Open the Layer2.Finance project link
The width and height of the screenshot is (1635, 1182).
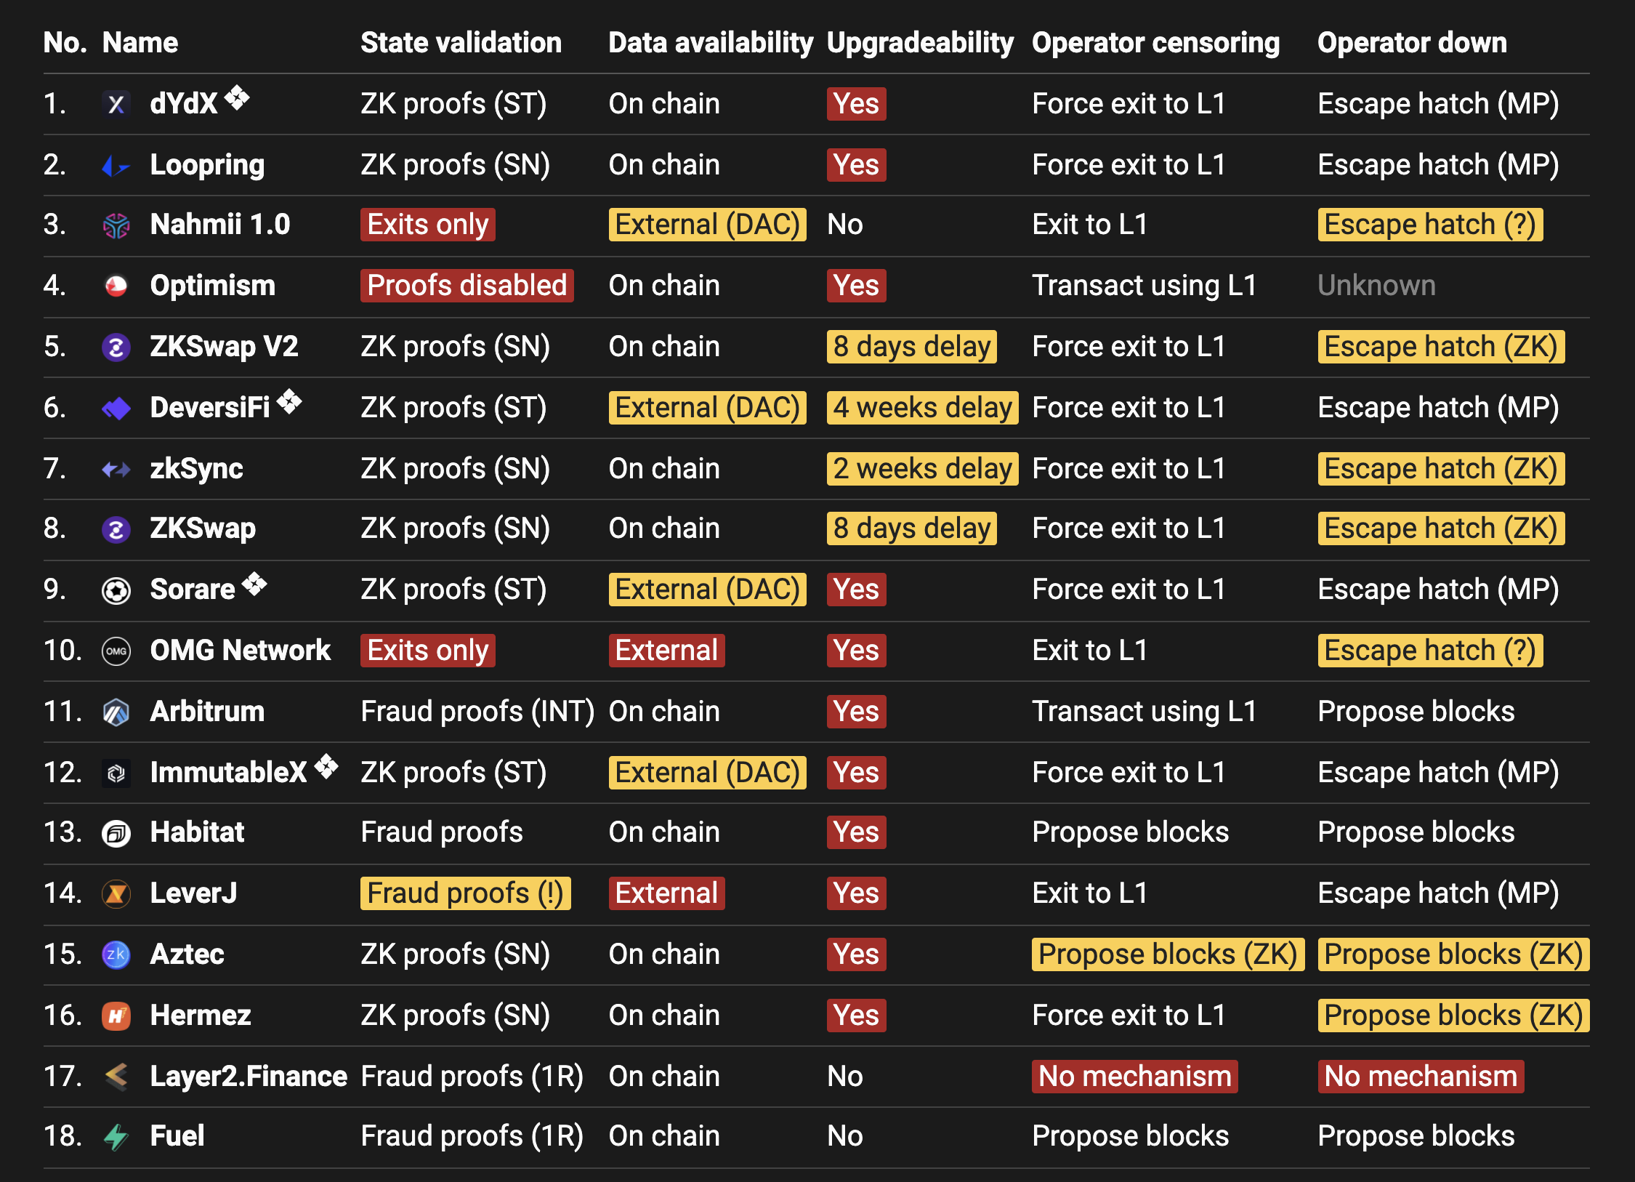coord(249,1077)
